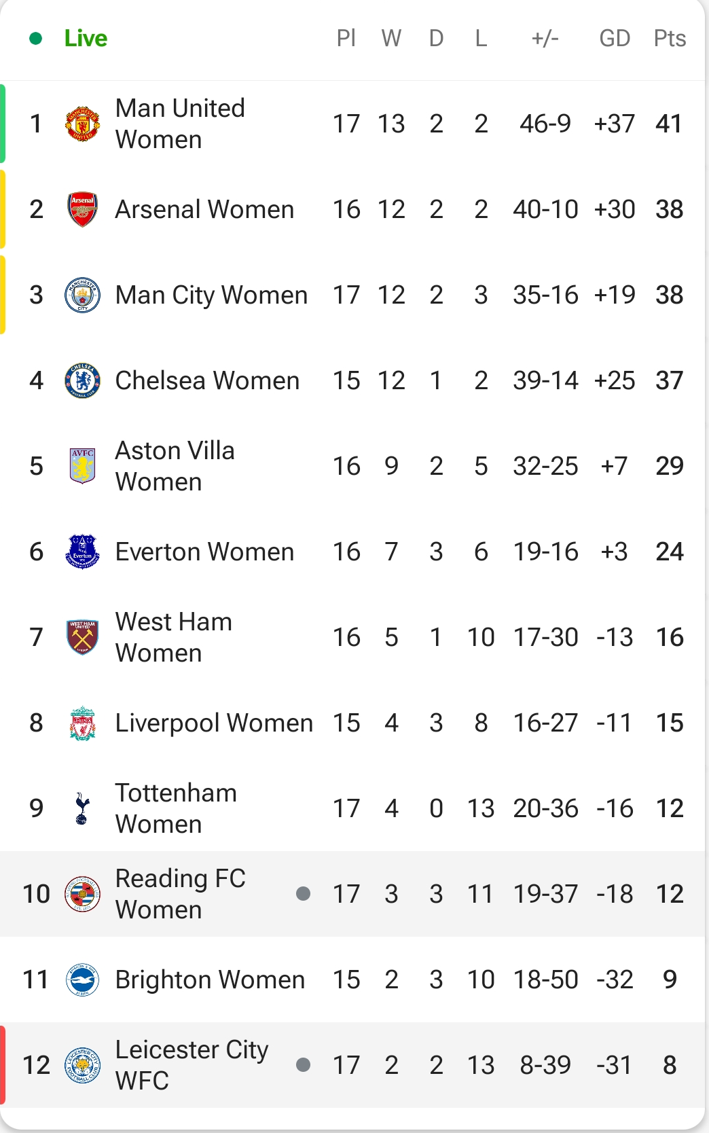Click the W column header

click(391, 38)
